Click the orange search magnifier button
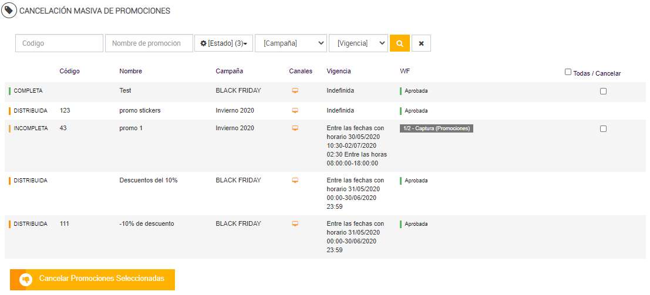The image size is (650, 295). click(x=399, y=43)
